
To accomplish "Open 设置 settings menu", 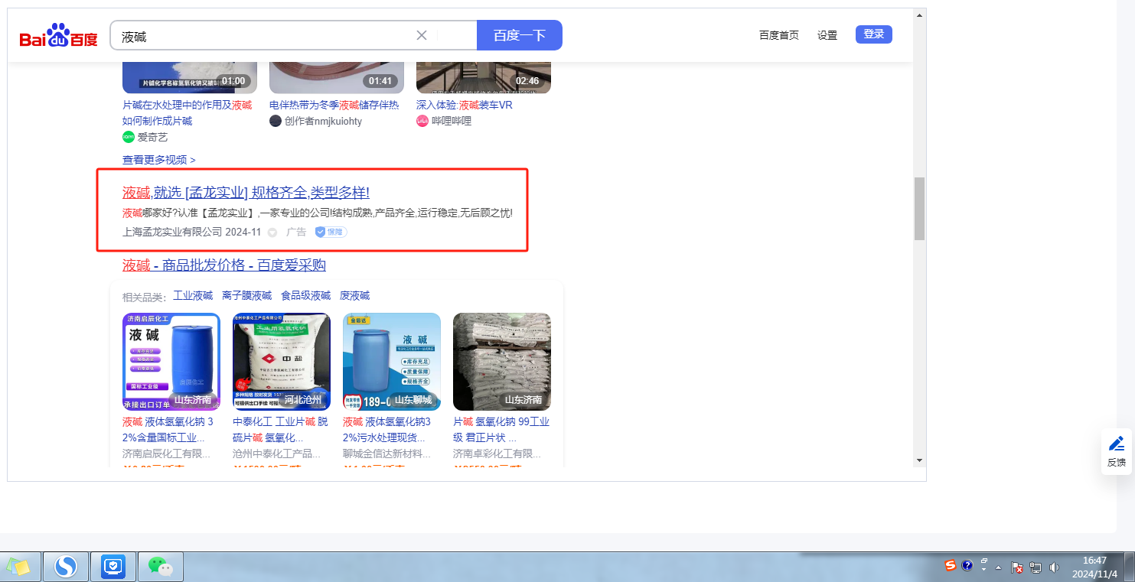I will [x=827, y=35].
